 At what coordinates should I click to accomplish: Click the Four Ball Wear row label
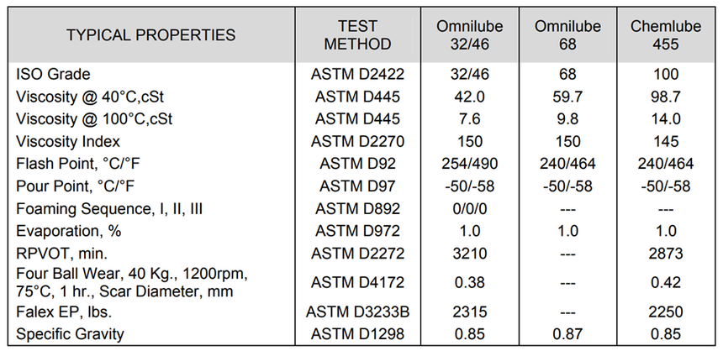pos(132,282)
